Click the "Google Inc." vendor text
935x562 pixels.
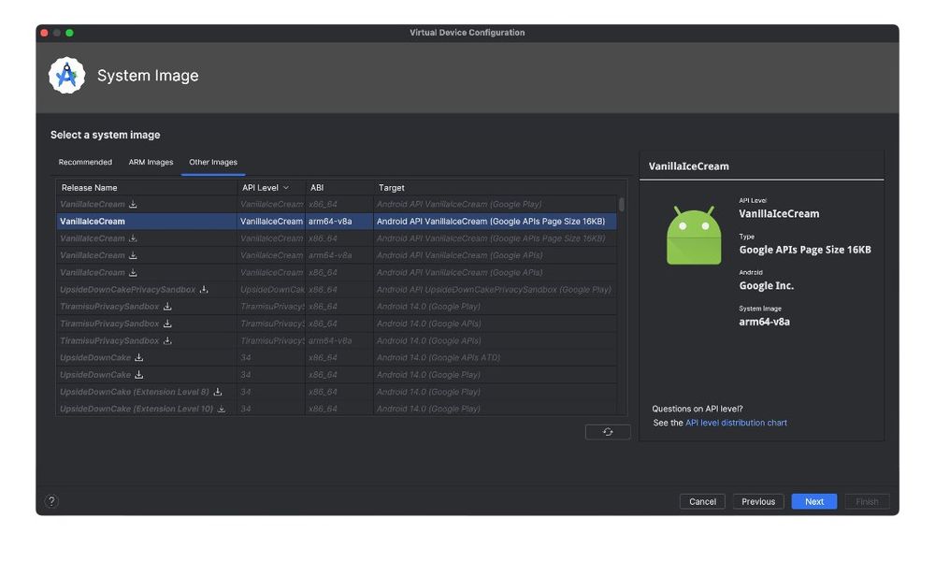pos(767,286)
